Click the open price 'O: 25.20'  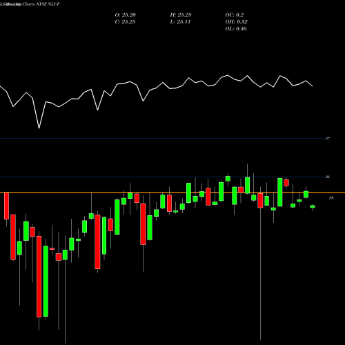126,15
